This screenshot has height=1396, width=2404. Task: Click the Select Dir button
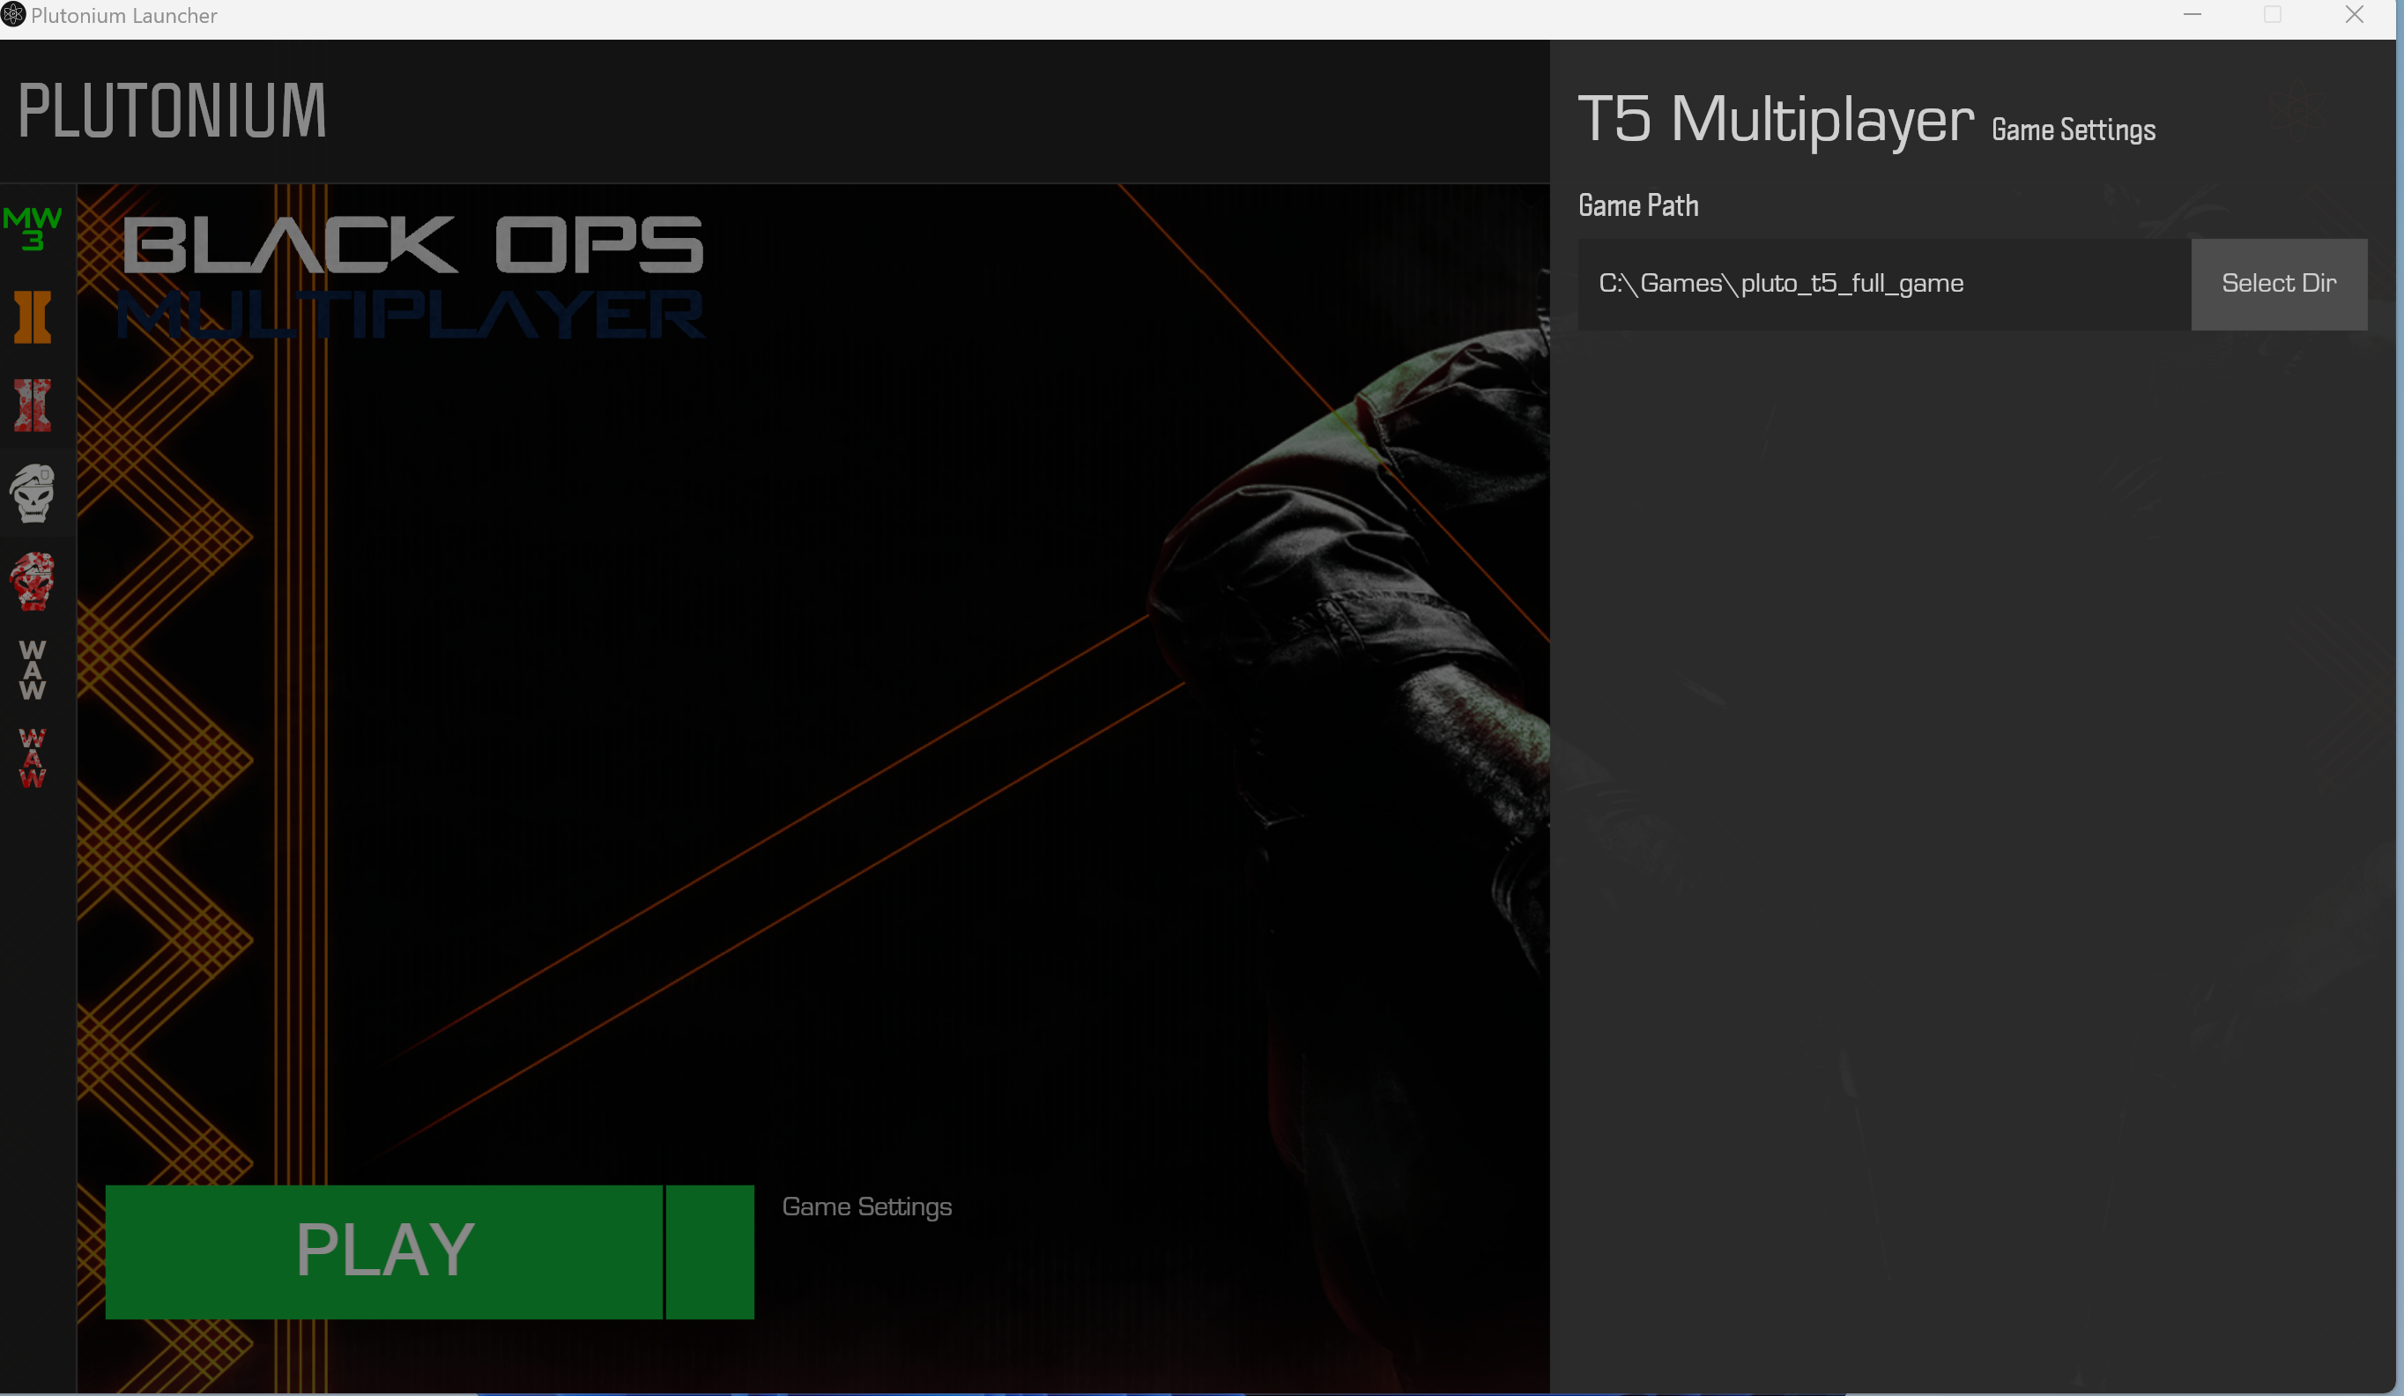2279,285
